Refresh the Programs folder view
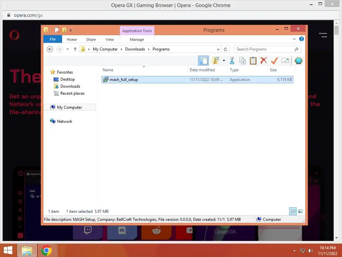This screenshot has width=342, height=257. click(225, 49)
